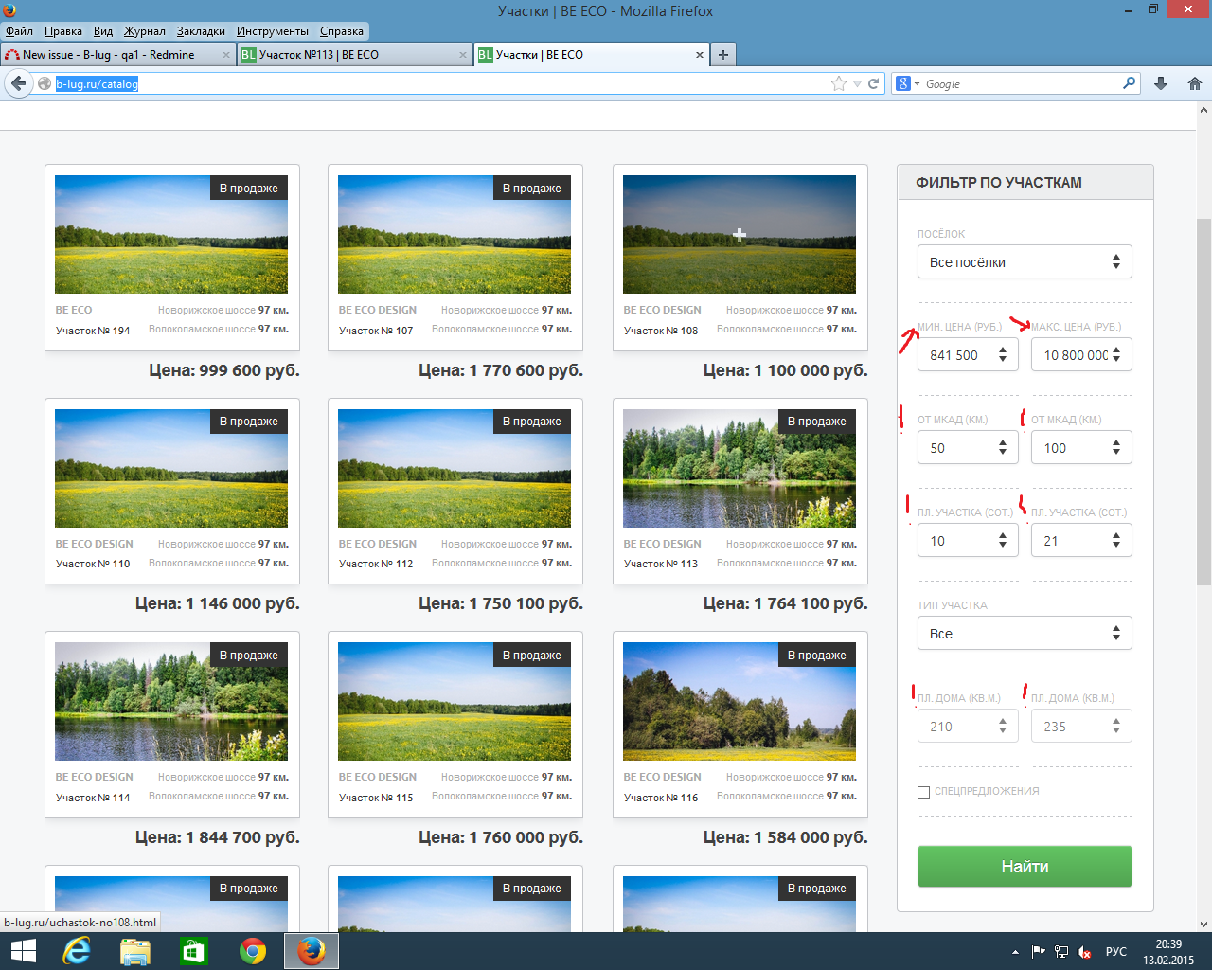Open the Закладки menu
This screenshot has width=1212, height=970.
pyautogui.click(x=201, y=31)
